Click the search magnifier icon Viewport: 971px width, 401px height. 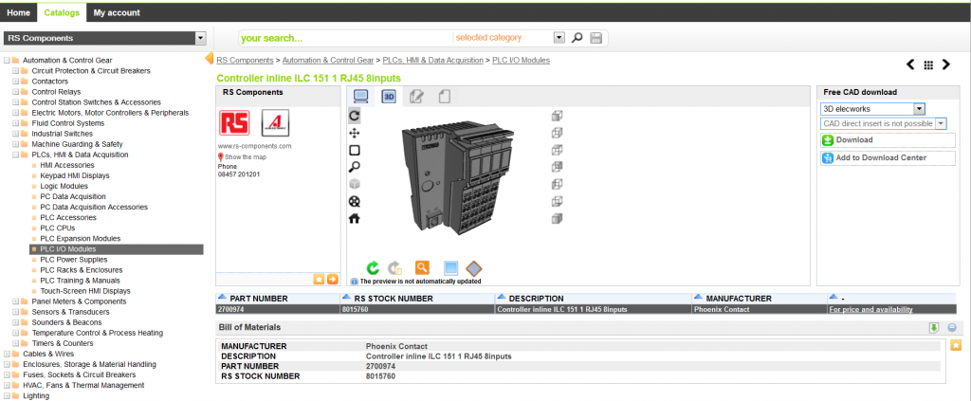577,38
